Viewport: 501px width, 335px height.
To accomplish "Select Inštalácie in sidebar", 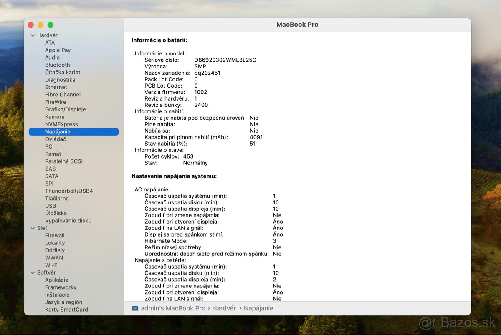I will (57, 295).
